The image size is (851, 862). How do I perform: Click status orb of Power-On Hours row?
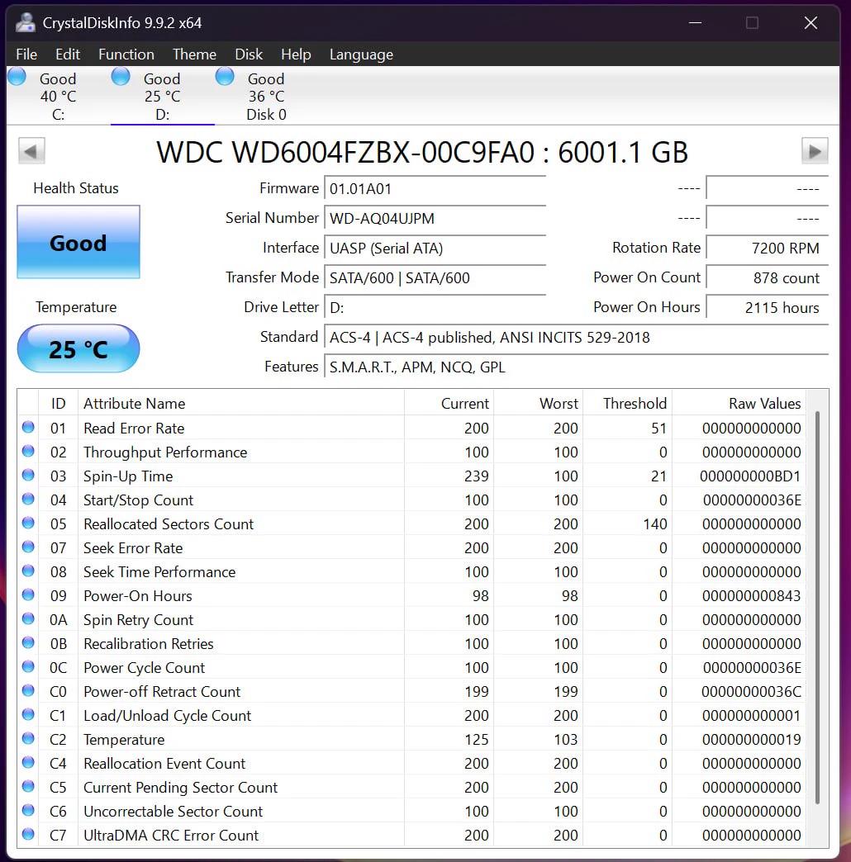28,594
